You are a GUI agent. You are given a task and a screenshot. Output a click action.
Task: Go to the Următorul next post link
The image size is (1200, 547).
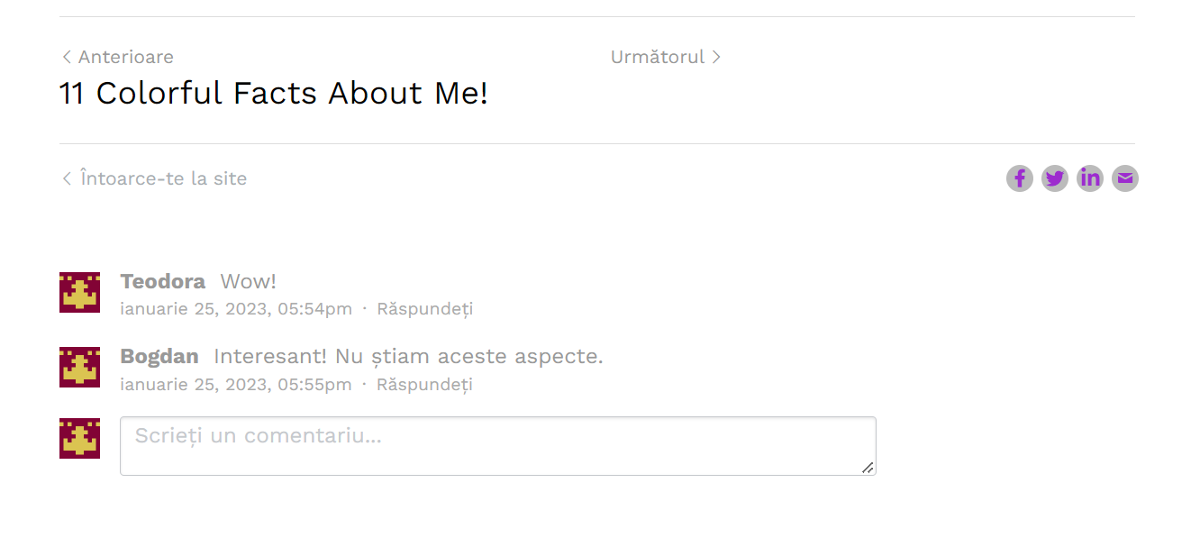point(666,57)
